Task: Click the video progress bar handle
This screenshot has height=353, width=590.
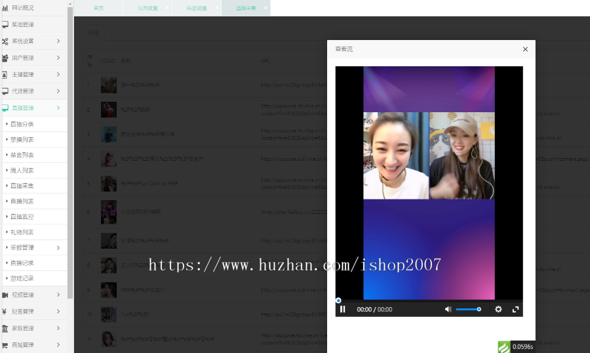Action: tap(338, 301)
